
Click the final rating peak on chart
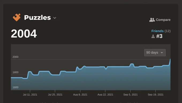[170, 59]
